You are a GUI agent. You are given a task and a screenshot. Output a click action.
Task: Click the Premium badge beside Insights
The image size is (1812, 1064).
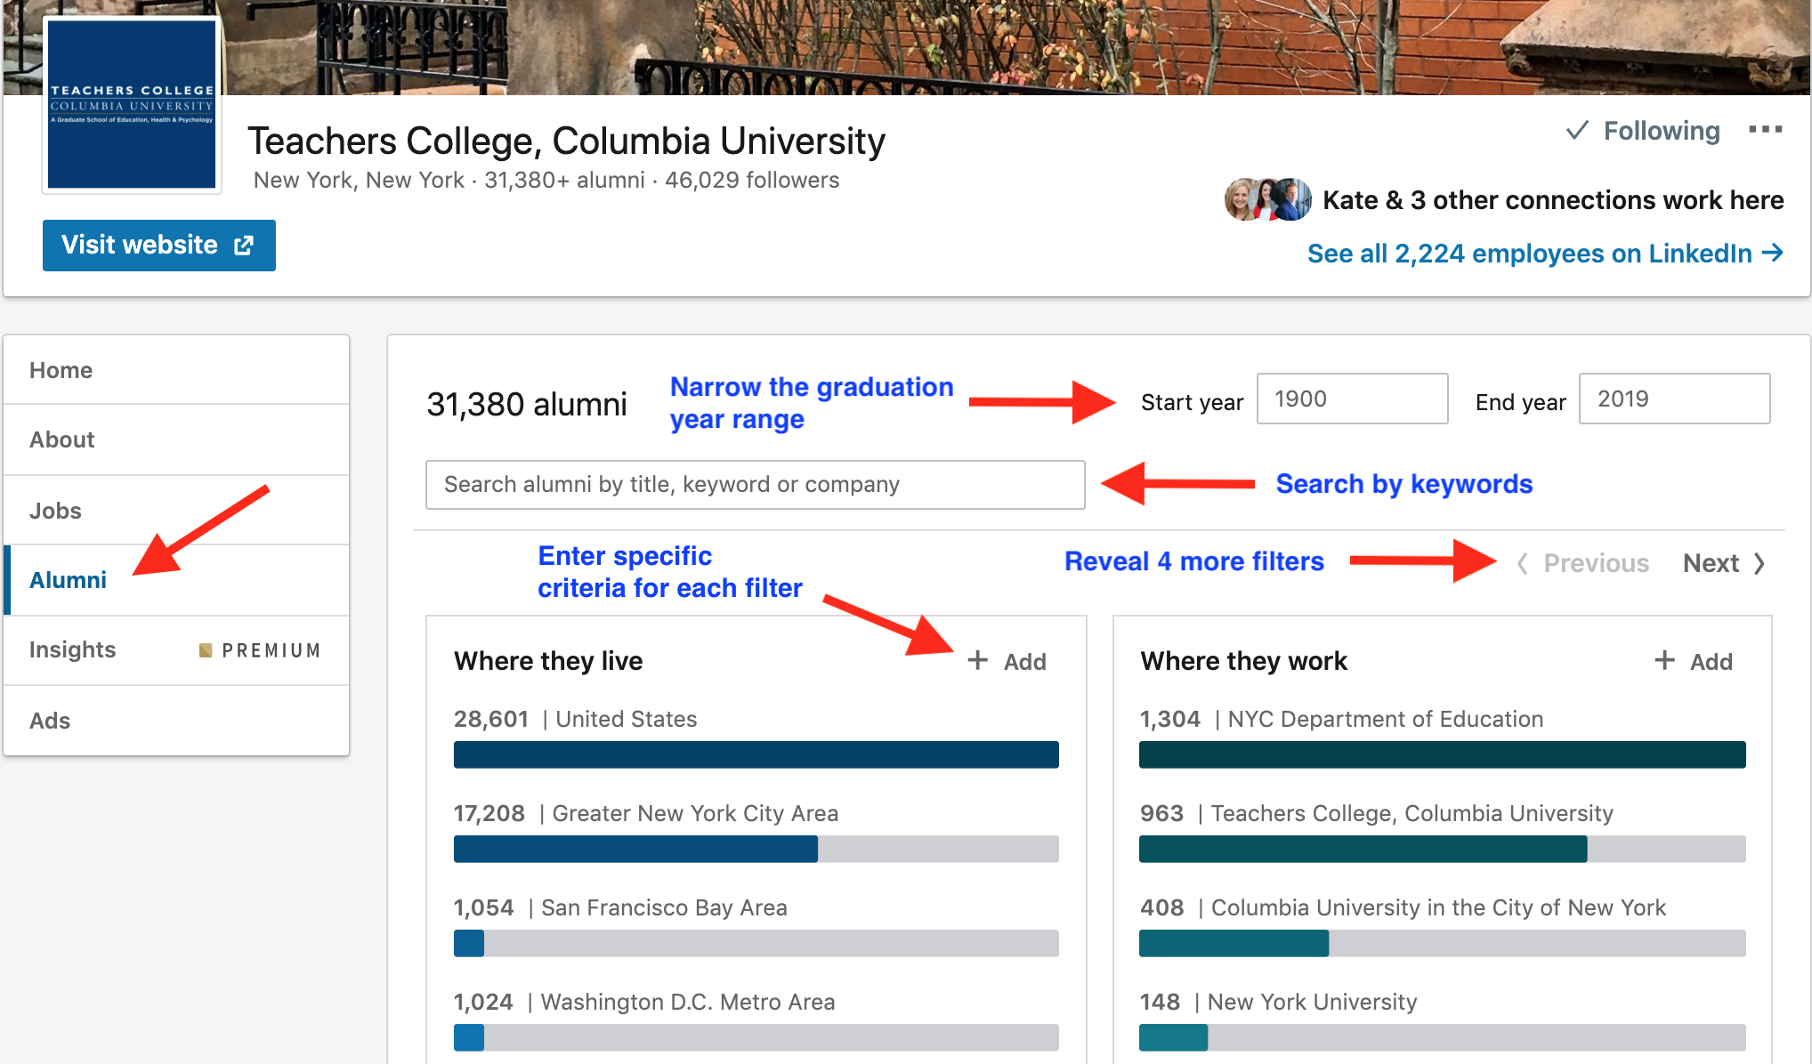pos(260,650)
